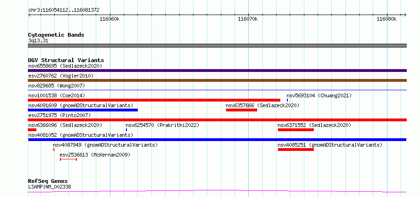This screenshot has height=197, width=420.
Task: Click the right arrowhead of the ruler
Action: 405,15
